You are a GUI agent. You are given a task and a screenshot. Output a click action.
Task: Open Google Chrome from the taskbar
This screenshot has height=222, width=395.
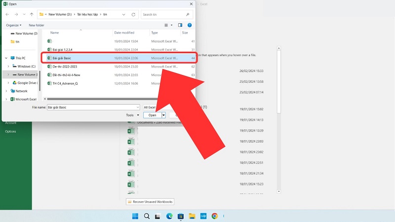click(215, 216)
